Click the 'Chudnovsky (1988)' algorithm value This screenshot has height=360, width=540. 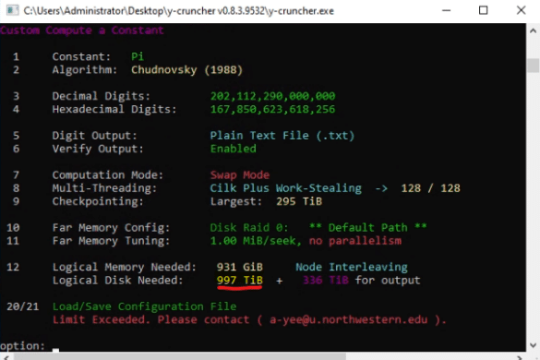click(x=186, y=70)
